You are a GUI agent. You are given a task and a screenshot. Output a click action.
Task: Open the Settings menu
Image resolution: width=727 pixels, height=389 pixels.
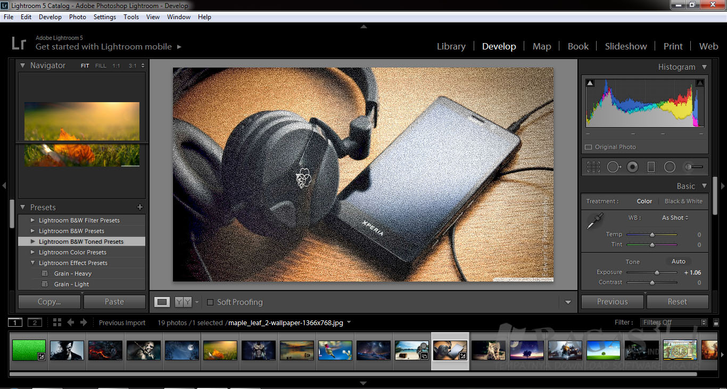coord(104,17)
